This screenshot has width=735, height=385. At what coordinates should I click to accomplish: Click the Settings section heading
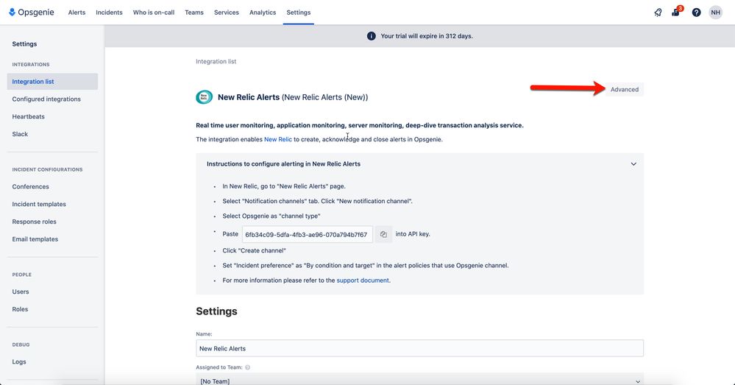click(x=216, y=311)
